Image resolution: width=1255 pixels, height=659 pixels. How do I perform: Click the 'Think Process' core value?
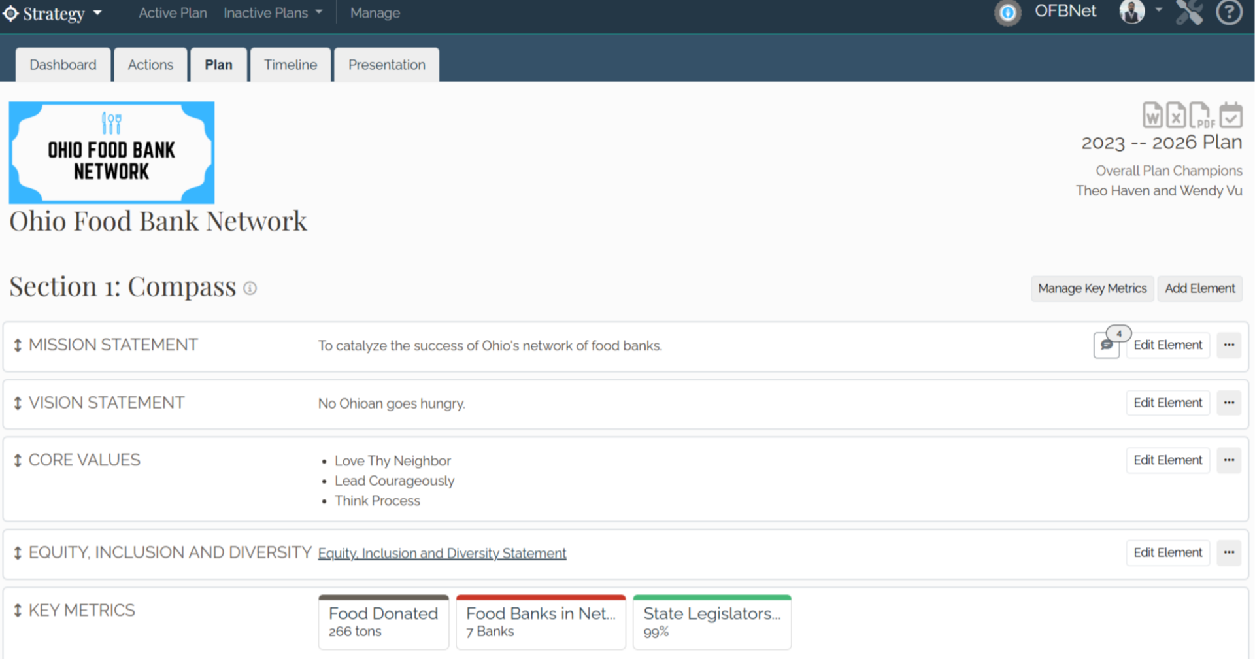[377, 501]
